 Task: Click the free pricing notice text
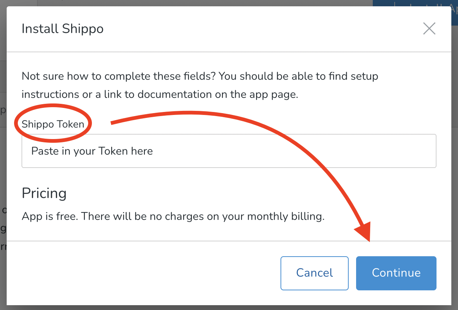pyautogui.click(x=174, y=216)
